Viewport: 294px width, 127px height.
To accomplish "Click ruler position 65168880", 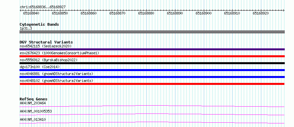I will (x=146, y=13).
